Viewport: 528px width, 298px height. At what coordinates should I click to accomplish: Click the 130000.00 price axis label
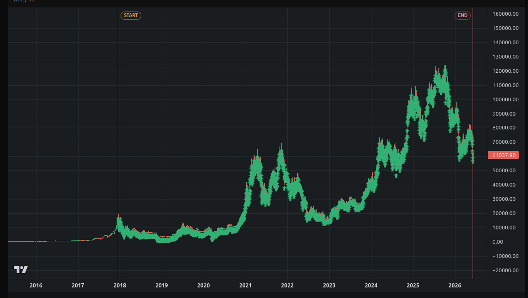click(x=505, y=56)
